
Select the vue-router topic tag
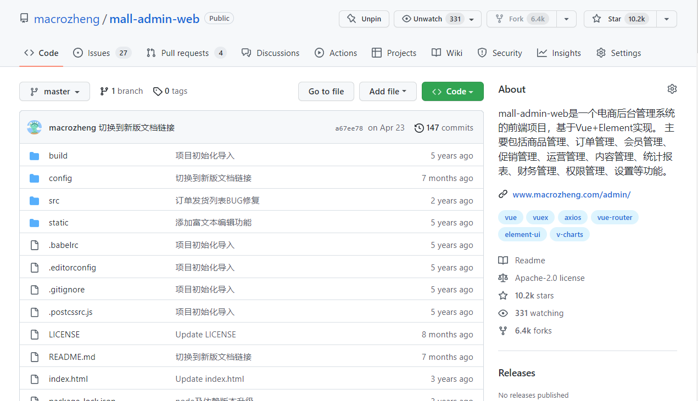pos(615,218)
